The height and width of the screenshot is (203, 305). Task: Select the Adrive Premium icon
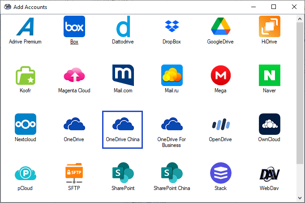click(25, 26)
